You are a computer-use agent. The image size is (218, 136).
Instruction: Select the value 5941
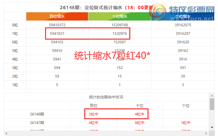pos(57,59)
